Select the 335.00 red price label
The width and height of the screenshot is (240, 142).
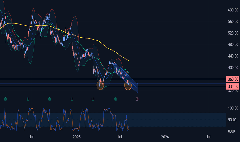[233, 86]
